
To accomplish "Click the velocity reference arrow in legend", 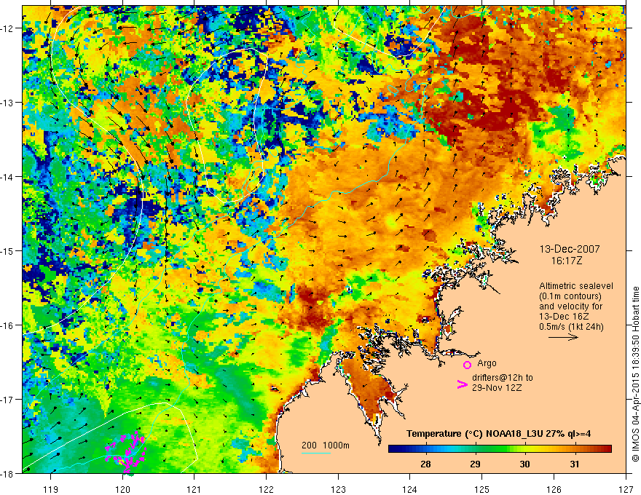I will [563, 337].
